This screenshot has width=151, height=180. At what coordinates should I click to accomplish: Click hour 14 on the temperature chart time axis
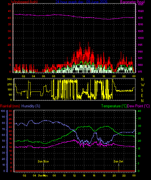click(x=84, y=175)
